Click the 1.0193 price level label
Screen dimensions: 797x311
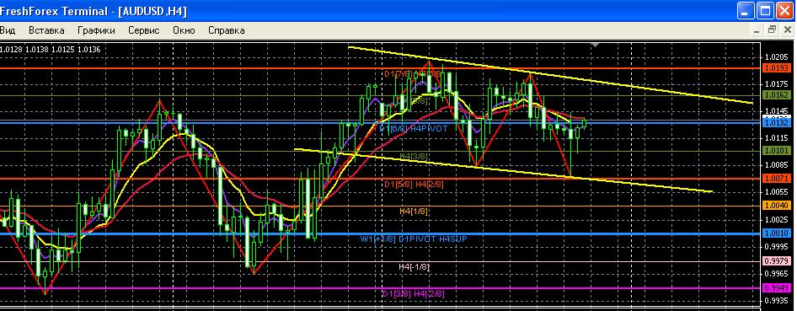tap(776, 68)
